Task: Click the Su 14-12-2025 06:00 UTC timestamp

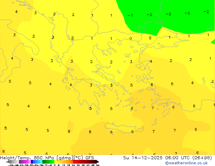Action: [x=168, y=158]
